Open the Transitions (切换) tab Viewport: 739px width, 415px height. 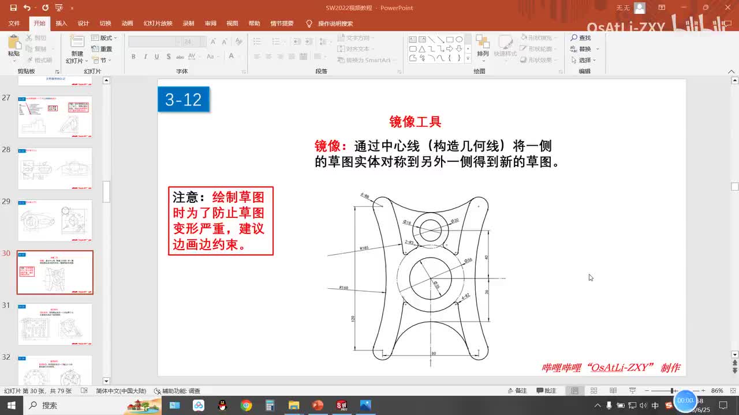tap(105, 24)
